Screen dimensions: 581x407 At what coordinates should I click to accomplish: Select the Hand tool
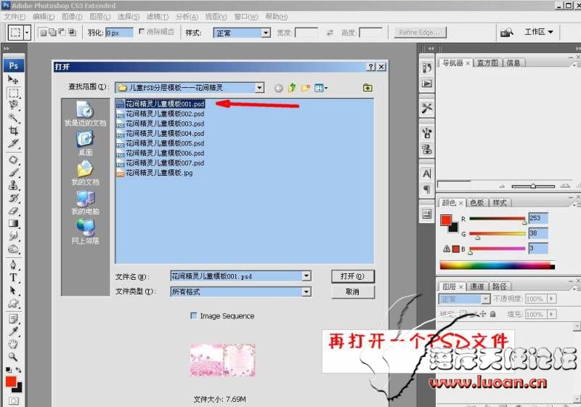(x=13, y=344)
